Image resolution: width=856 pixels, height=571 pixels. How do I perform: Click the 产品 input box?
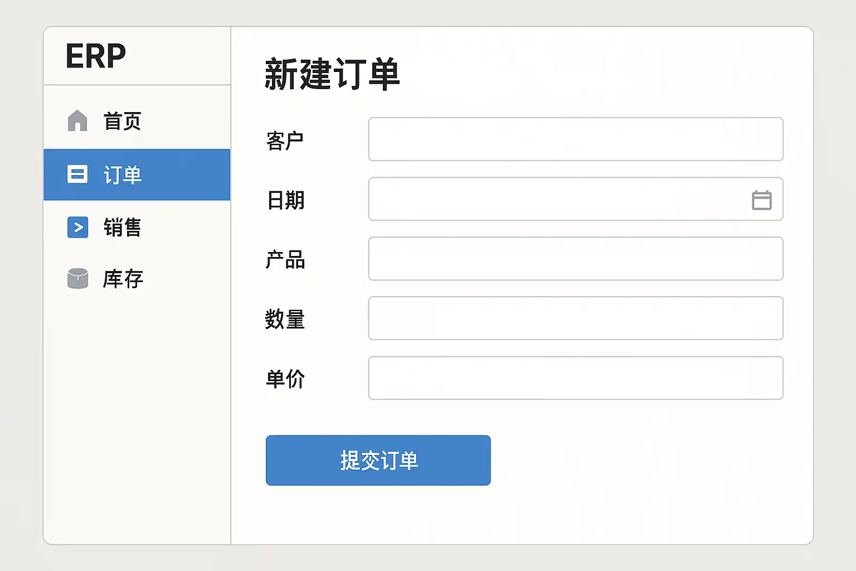[x=575, y=259]
